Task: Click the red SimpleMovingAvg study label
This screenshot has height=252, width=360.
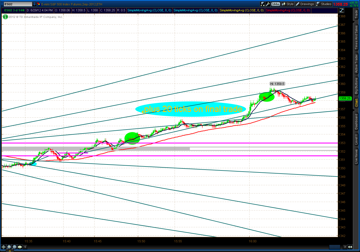Action: coord(288,10)
